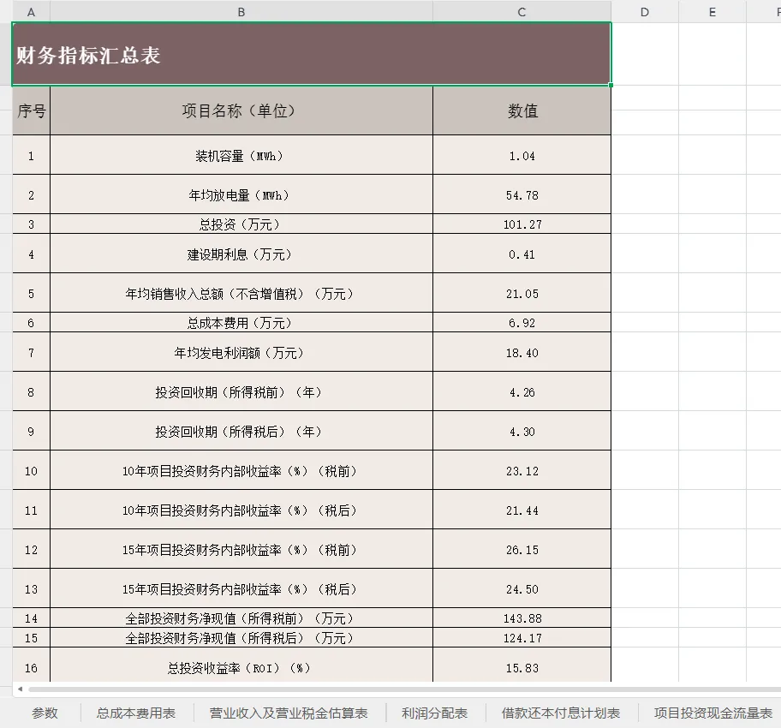Select value cell 15.83
The width and height of the screenshot is (781, 728).
522,665
